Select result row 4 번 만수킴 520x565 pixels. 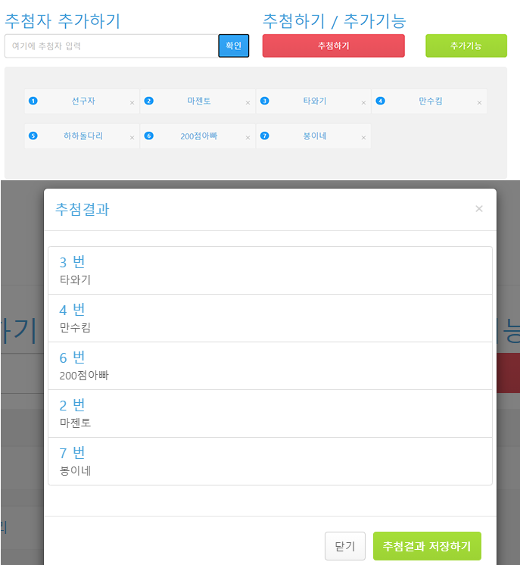coord(270,318)
